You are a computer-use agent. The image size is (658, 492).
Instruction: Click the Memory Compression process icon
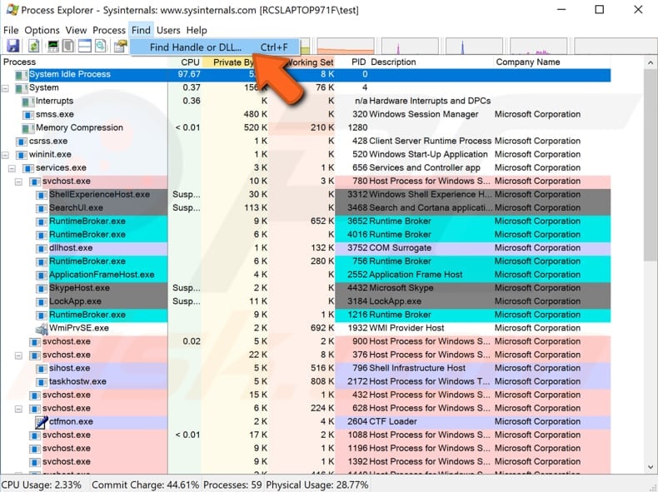pyautogui.click(x=28, y=128)
